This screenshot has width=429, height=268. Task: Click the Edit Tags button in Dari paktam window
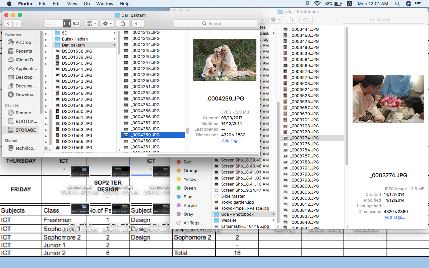point(138,23)
